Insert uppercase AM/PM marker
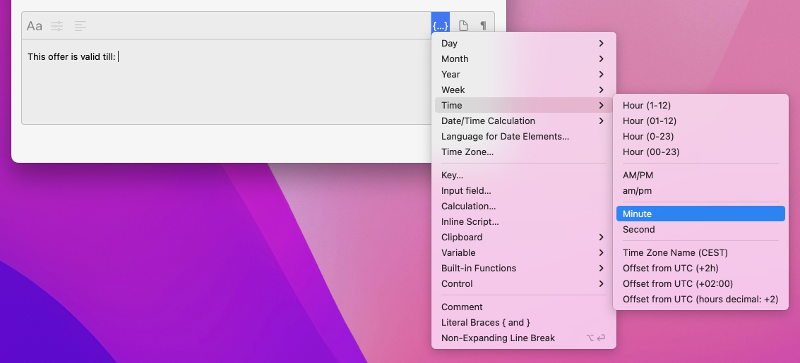The height and width of the screenshot is (363, 800). (699, 176)
